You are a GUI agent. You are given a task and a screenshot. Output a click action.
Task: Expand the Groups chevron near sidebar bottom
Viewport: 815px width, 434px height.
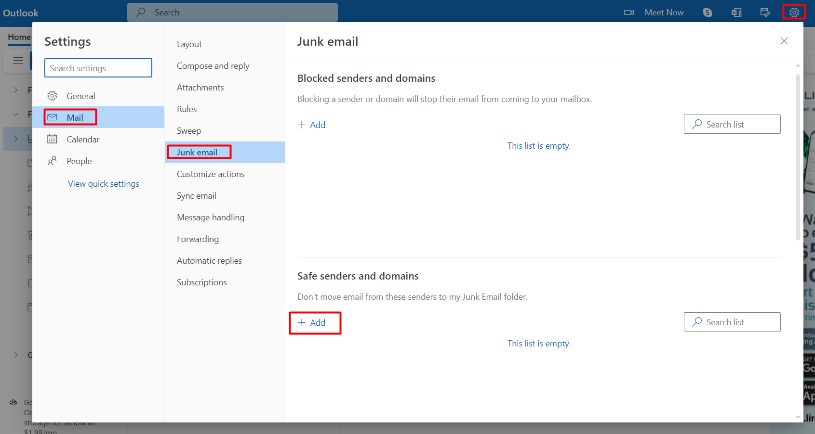pos(16,355)
